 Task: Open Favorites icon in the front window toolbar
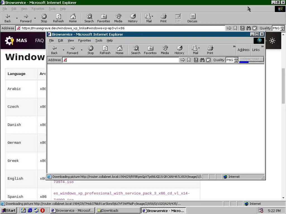[150, 50]
